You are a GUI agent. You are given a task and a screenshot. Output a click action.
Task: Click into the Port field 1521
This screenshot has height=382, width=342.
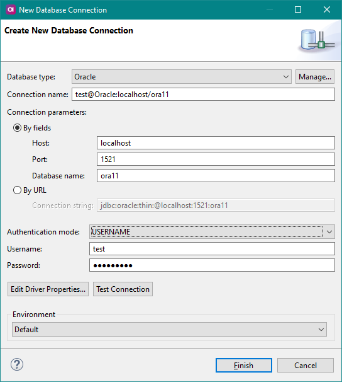point(216,159)
